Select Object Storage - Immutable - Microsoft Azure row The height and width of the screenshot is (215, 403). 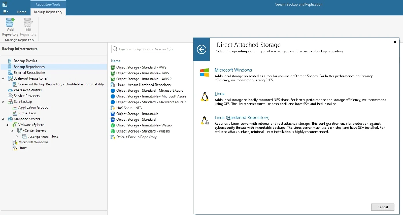pos(151,96)
